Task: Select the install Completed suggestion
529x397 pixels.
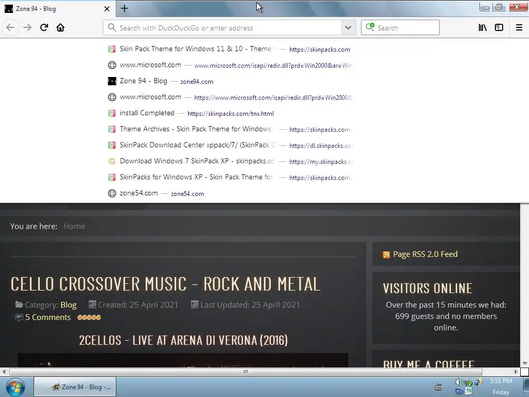Action: (229, 113)
